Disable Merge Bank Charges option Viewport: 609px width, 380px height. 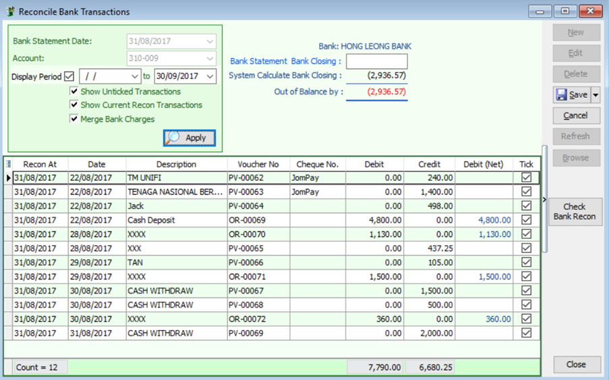point(74,119)
